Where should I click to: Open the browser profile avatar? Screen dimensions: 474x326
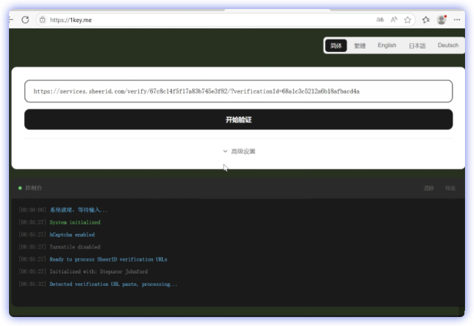[x=441, y=20]
